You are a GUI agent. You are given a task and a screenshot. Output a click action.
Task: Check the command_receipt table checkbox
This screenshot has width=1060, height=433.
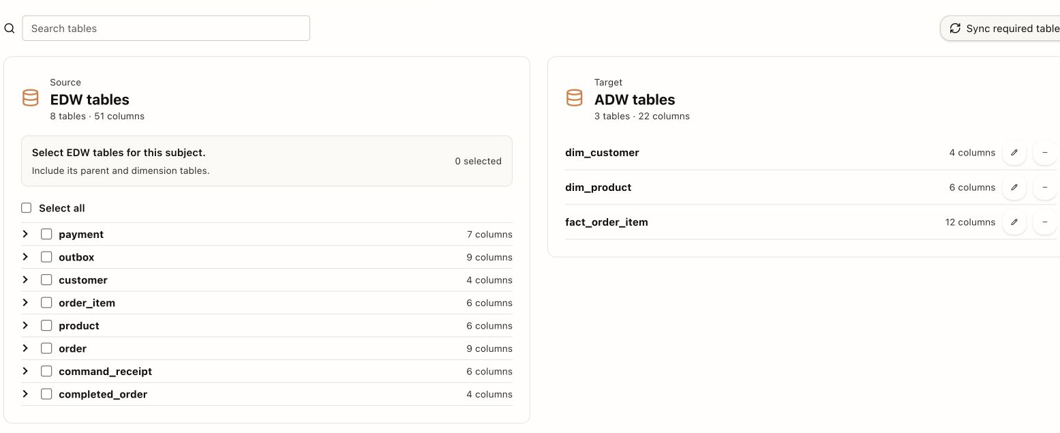pyautogui.click(x=46, y=371)
